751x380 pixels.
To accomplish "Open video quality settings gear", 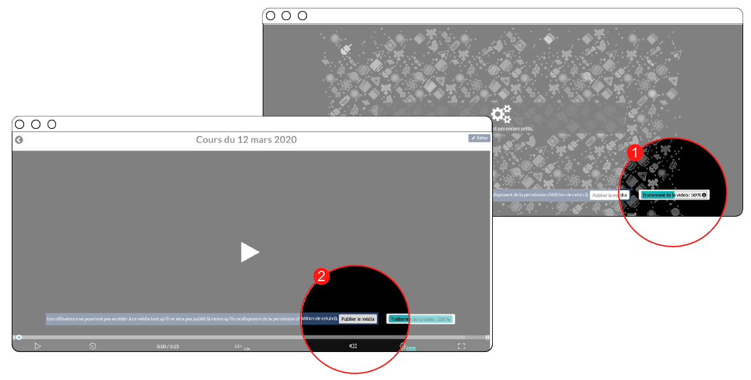I will (403, 346).
